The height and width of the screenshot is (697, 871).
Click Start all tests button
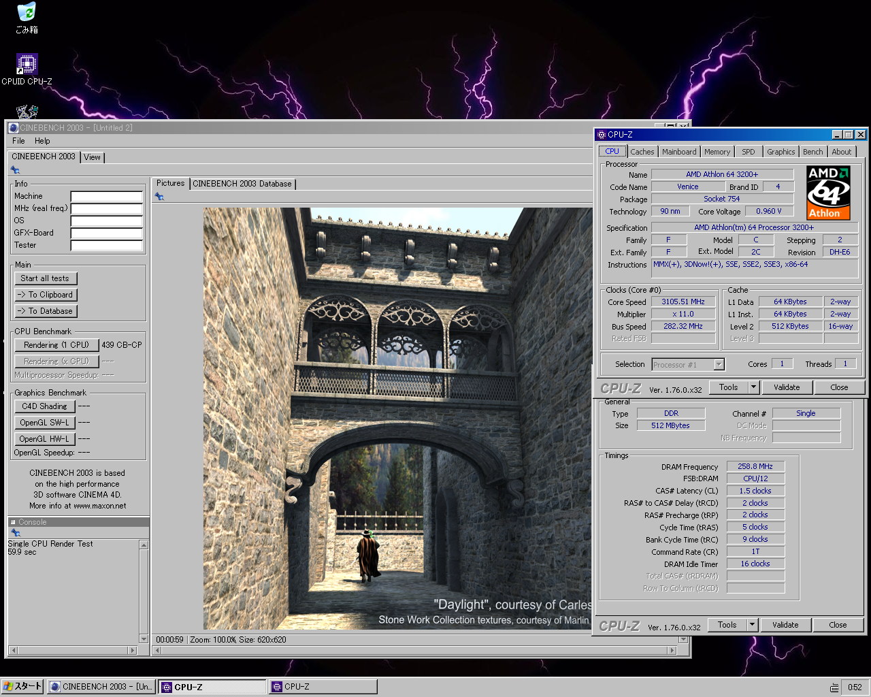coord(46,278)
